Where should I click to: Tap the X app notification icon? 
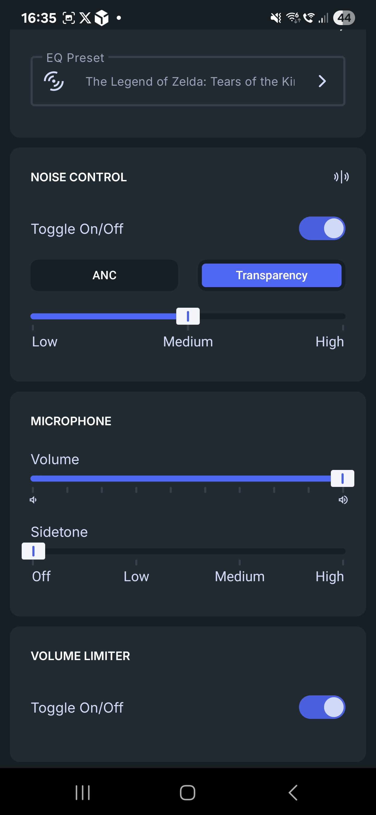[x=85, y=18]
